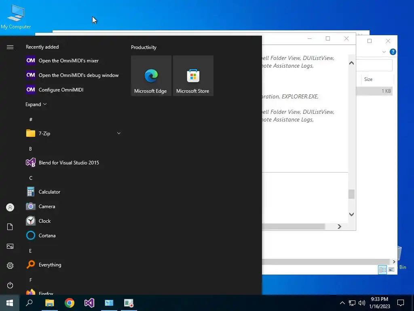Open Explorer help question mark icon

[393, 52]
